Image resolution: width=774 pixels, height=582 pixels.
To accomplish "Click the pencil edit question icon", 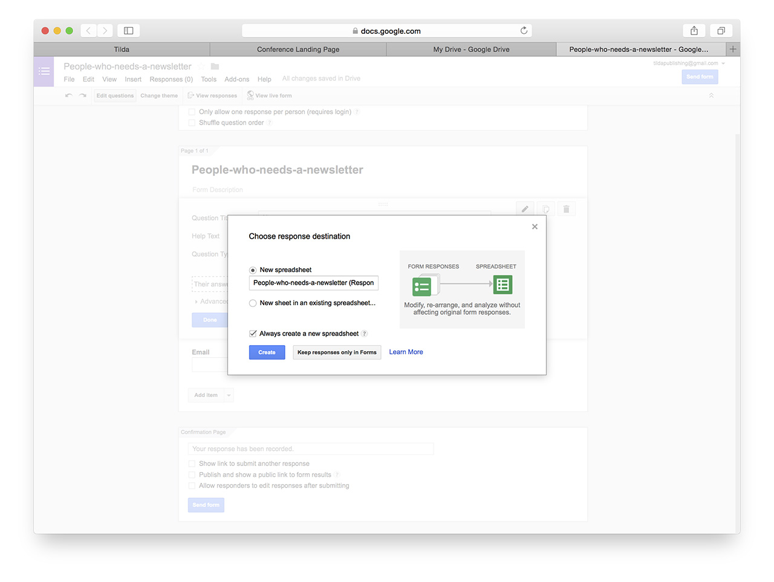I will (x=525, y=209).
